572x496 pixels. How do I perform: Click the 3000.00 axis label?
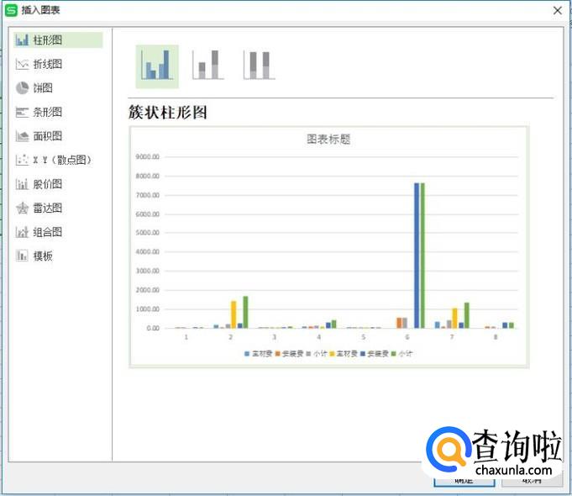(147, 271)
